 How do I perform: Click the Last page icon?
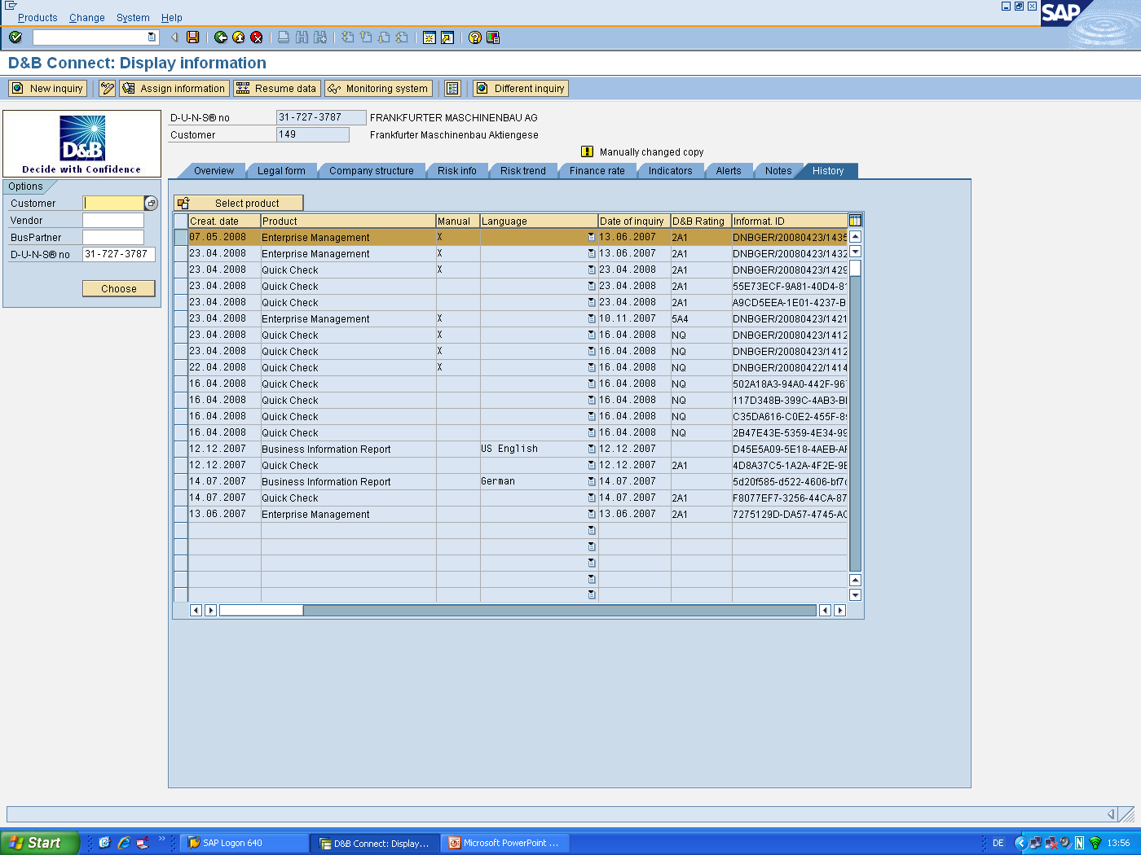coord(402,37)
